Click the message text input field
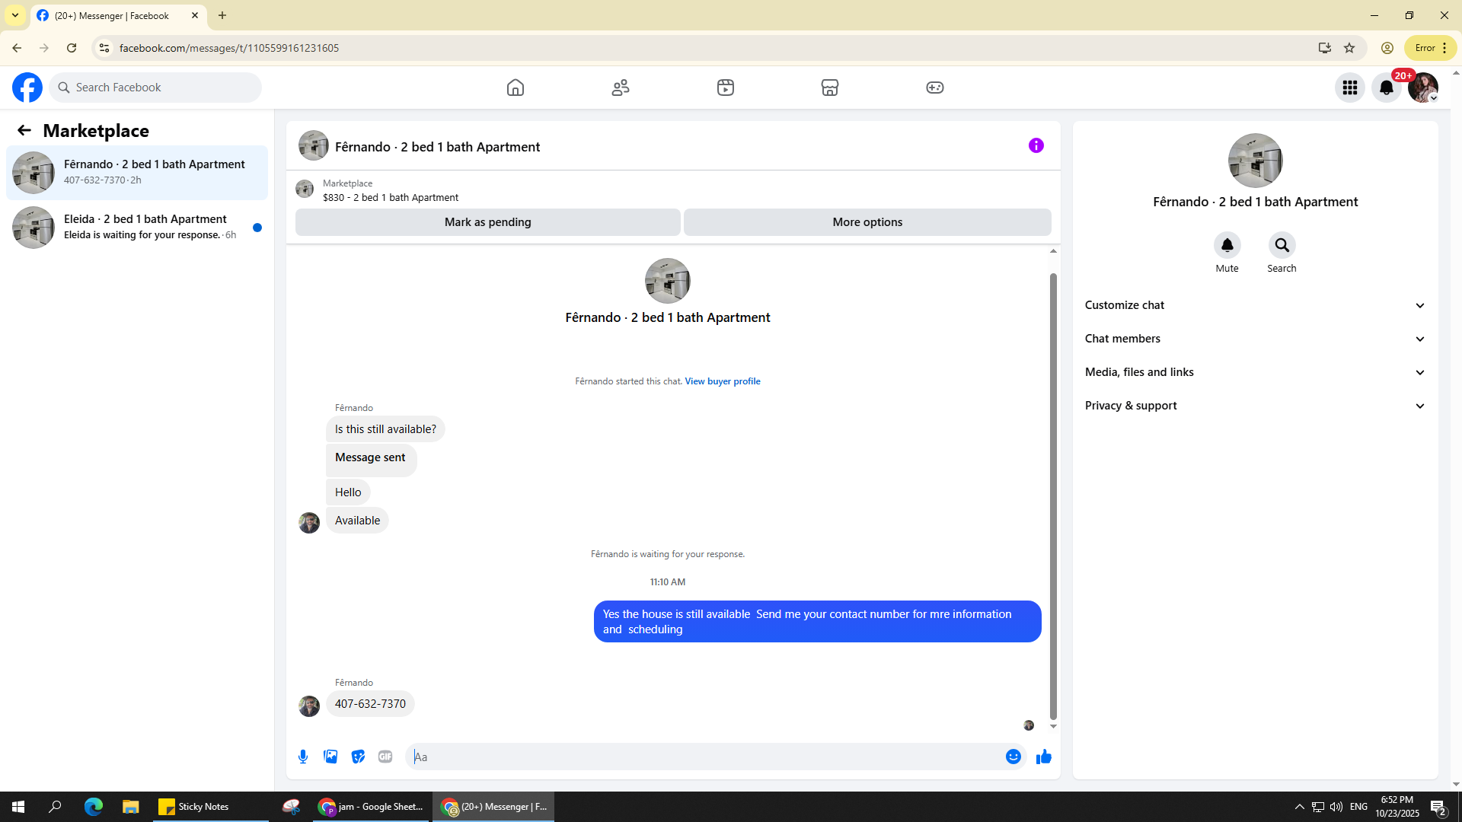Image resolution: width=1462 pixels, height=822 pixels. coord(704,757)
